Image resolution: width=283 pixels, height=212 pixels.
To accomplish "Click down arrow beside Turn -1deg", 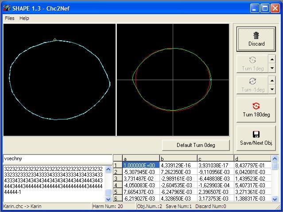I will [x=272, y=89].
